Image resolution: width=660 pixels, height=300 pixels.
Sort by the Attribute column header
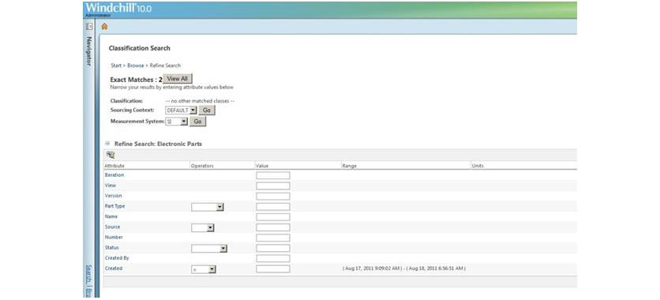pyautogui.click(x=114, y=166)
